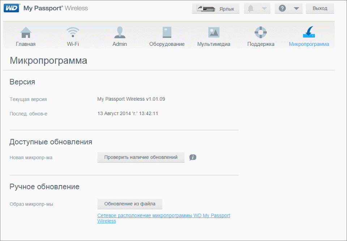Click the Поддержка lifebuoy icon
Screen dimensions: 347x241
click(260, 32)
